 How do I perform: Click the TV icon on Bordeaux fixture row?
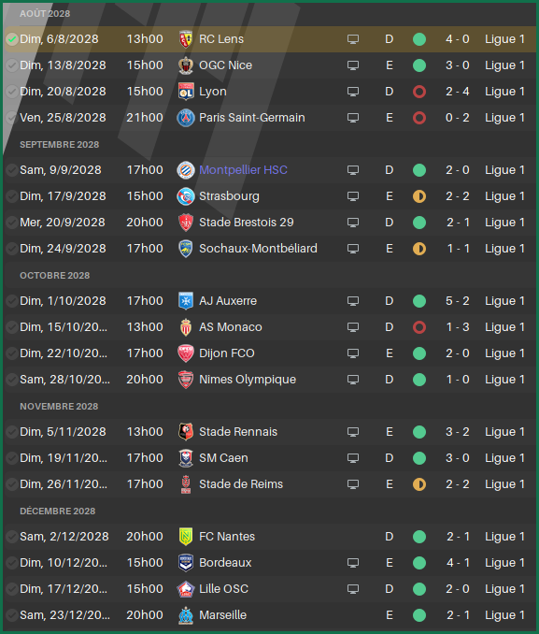353,563
